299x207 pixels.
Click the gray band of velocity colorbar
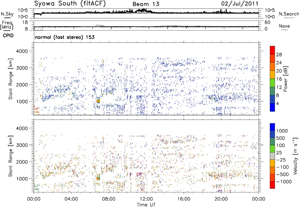pyautogui.click(x=272, y=156)
